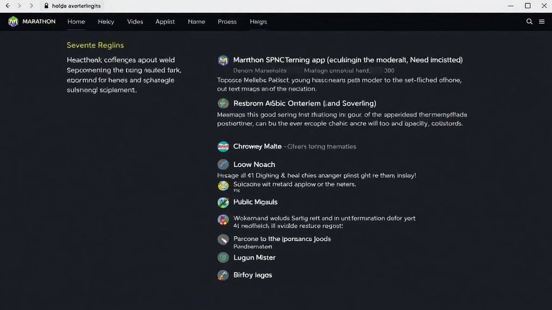
Task: Click Wokemand weluds Sertig rett text
Action: [324, 219]
